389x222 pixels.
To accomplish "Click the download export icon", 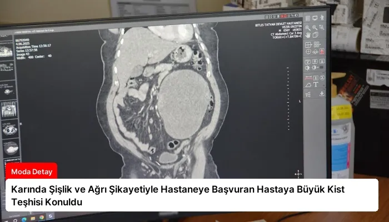I will tap(322, 94).
